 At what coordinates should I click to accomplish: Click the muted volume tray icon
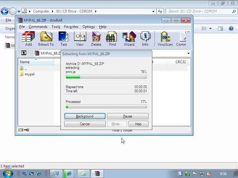(x=209, y=174)
